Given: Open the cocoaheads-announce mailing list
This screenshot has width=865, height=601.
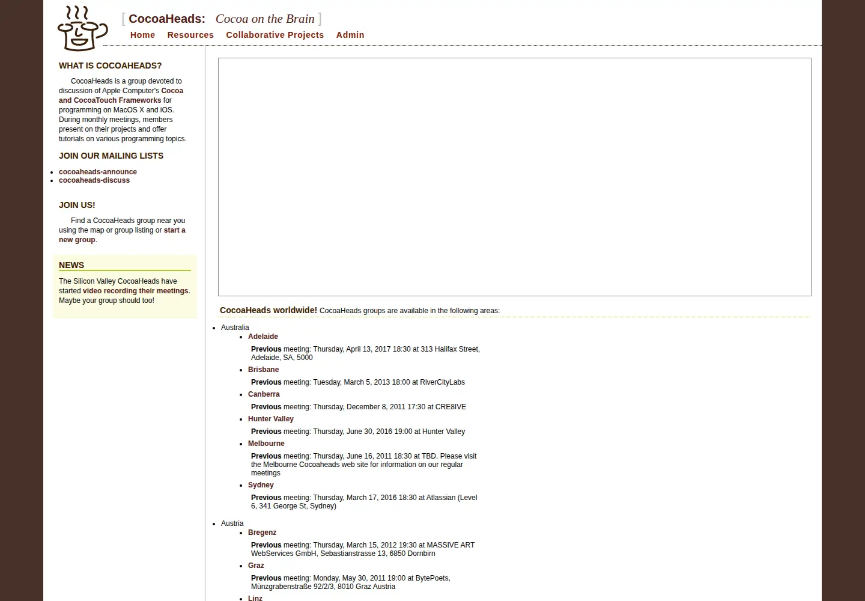Looking at the screenshot, I should pos(98,172).
